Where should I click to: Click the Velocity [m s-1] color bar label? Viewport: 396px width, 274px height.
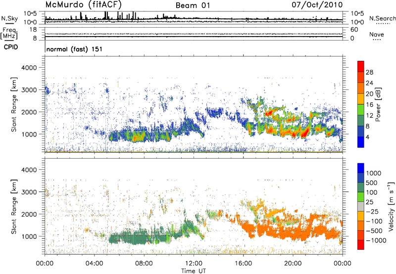[391, 206]
